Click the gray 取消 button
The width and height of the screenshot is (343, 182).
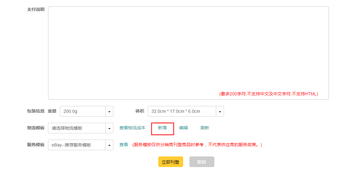(x=202, y=162)
